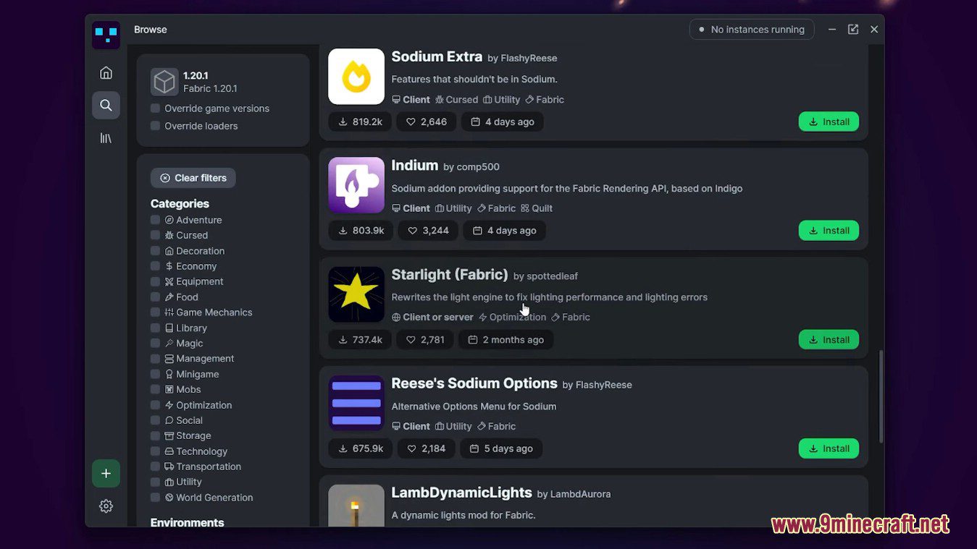Open Starlight star mod icon
The height and width of the screenshot is (549, 977).
tap(356, 294)
